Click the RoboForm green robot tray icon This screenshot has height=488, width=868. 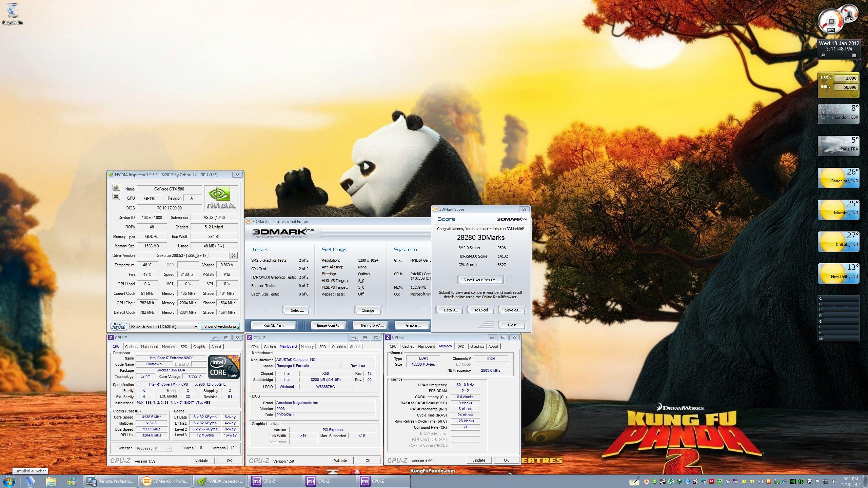[719, 482]
